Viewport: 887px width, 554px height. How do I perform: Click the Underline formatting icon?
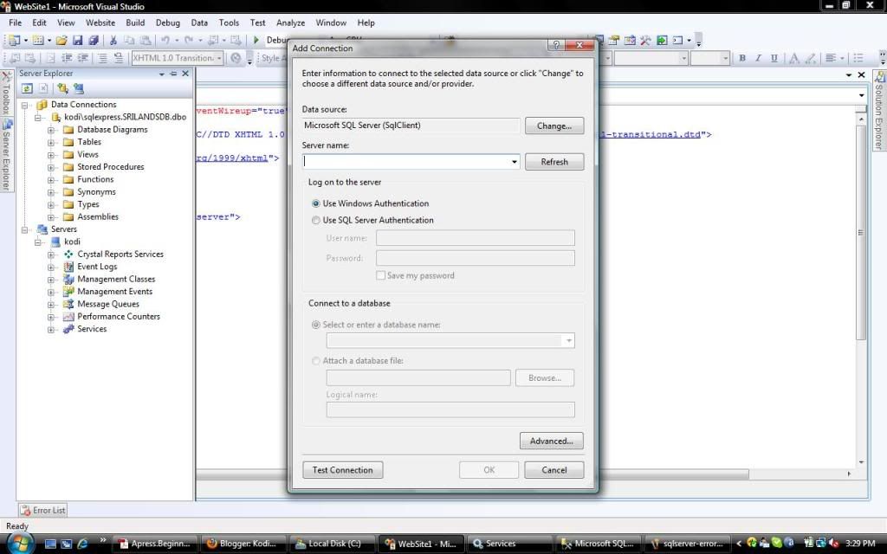pyautogui.click(x=774, y=58)
